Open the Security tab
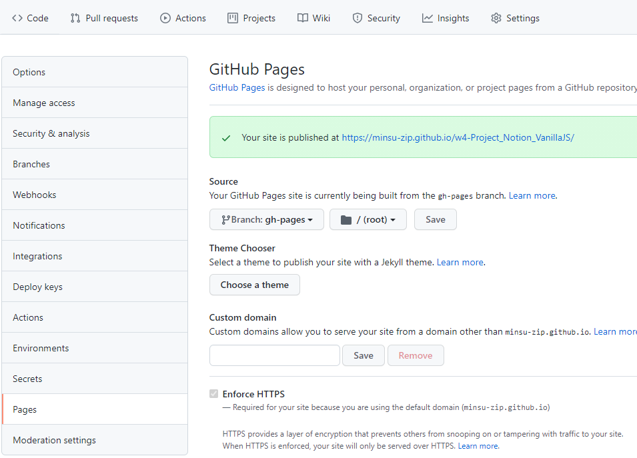This screenshot has width=637, height=458. (x=376, y=18)
